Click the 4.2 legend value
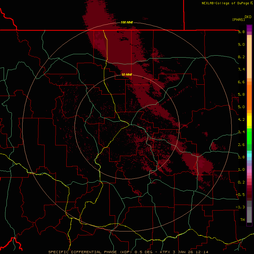This screenshot has height=254, width=254. tap(241, 120)
